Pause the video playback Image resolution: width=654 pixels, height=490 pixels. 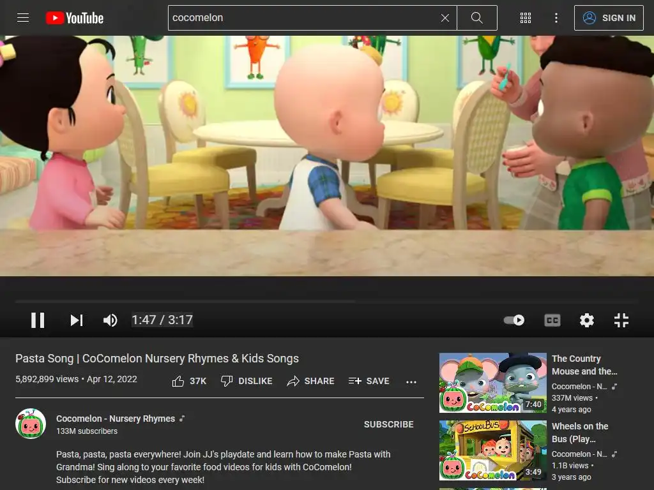point(38,320)
